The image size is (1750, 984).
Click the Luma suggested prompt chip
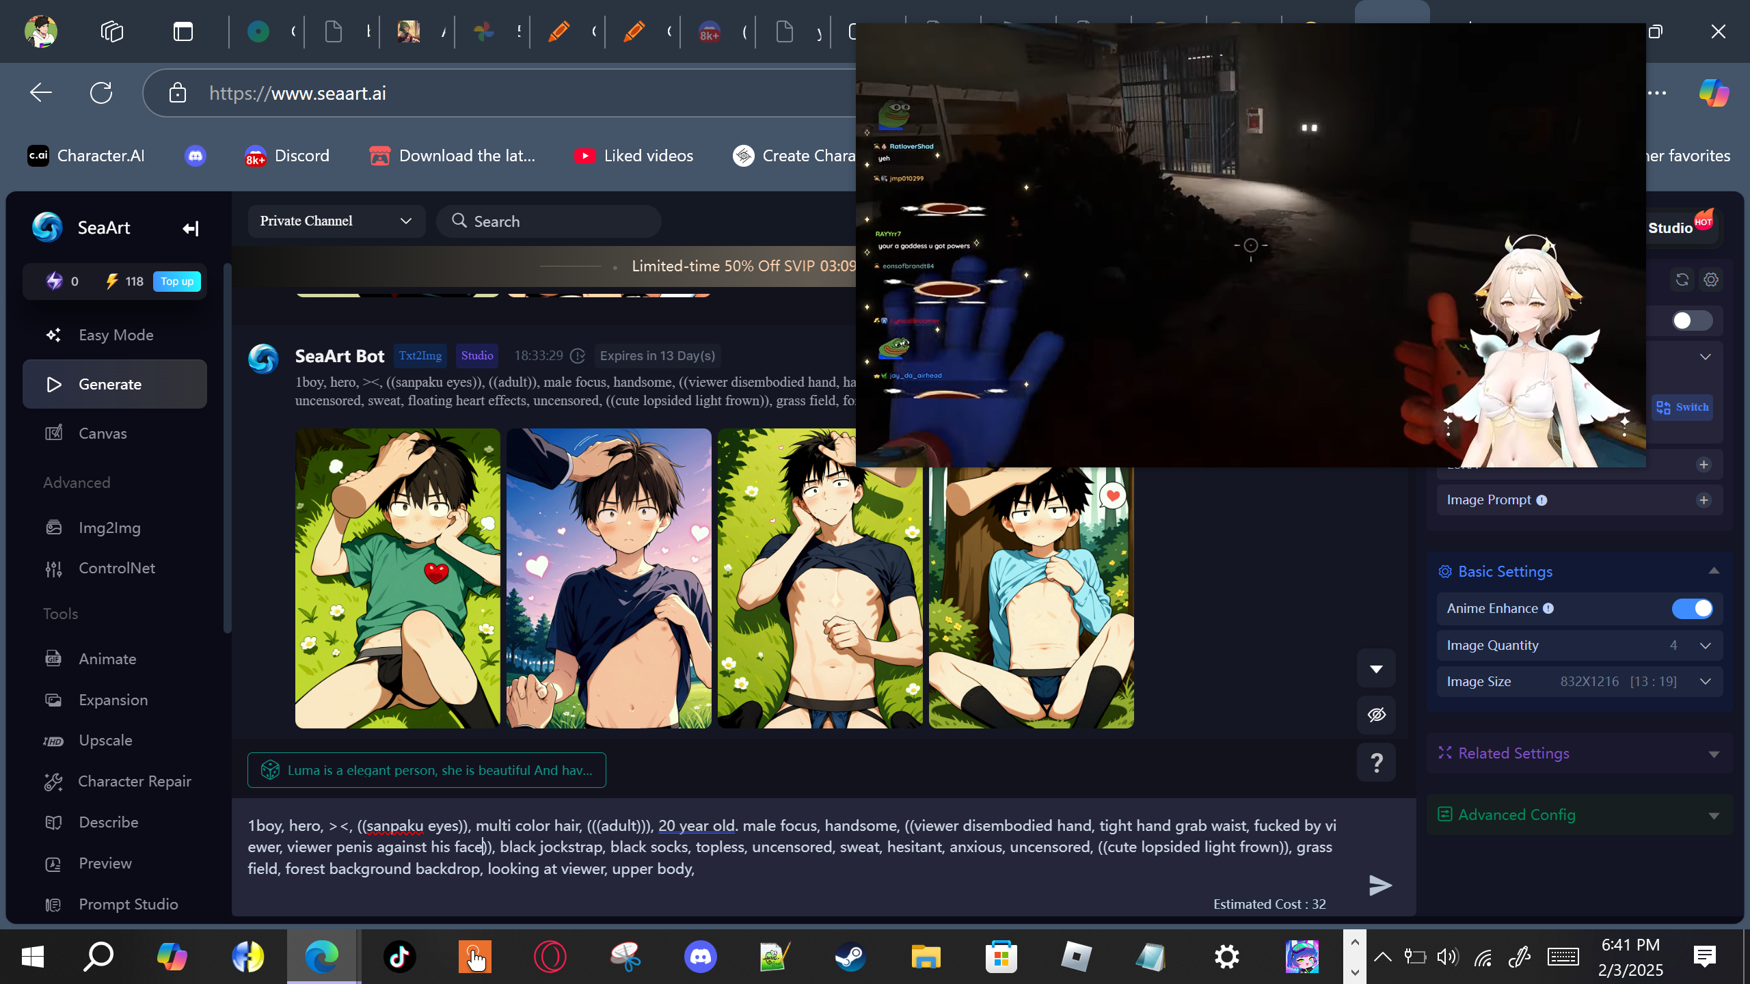[427, 770]
